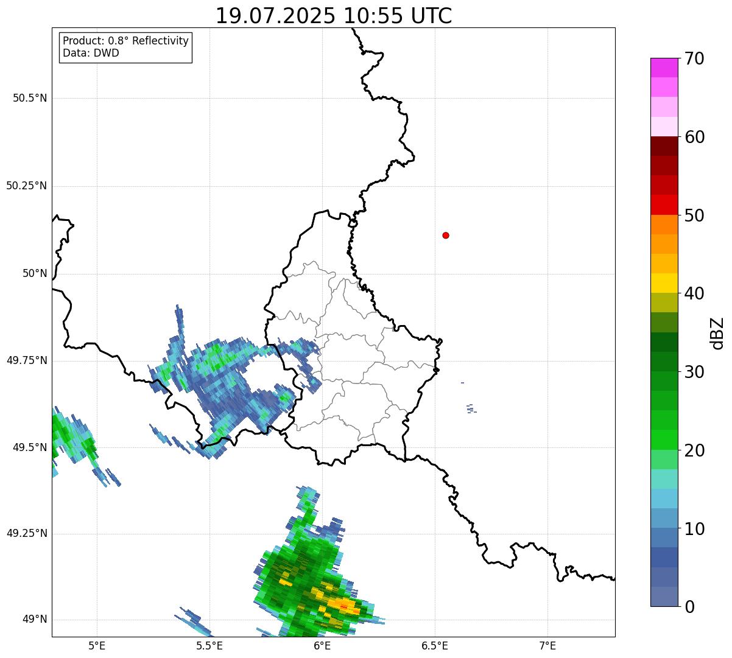Click the magenta swatch at top of colorbar
732x658 pixels.
pos(664,68)
